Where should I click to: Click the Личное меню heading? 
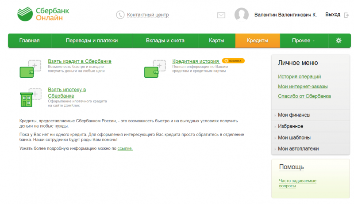[x=298, y=63]
